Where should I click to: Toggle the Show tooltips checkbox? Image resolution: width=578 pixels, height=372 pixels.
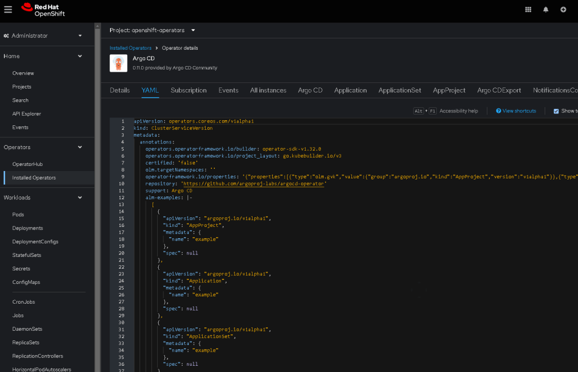pos(556,111)
